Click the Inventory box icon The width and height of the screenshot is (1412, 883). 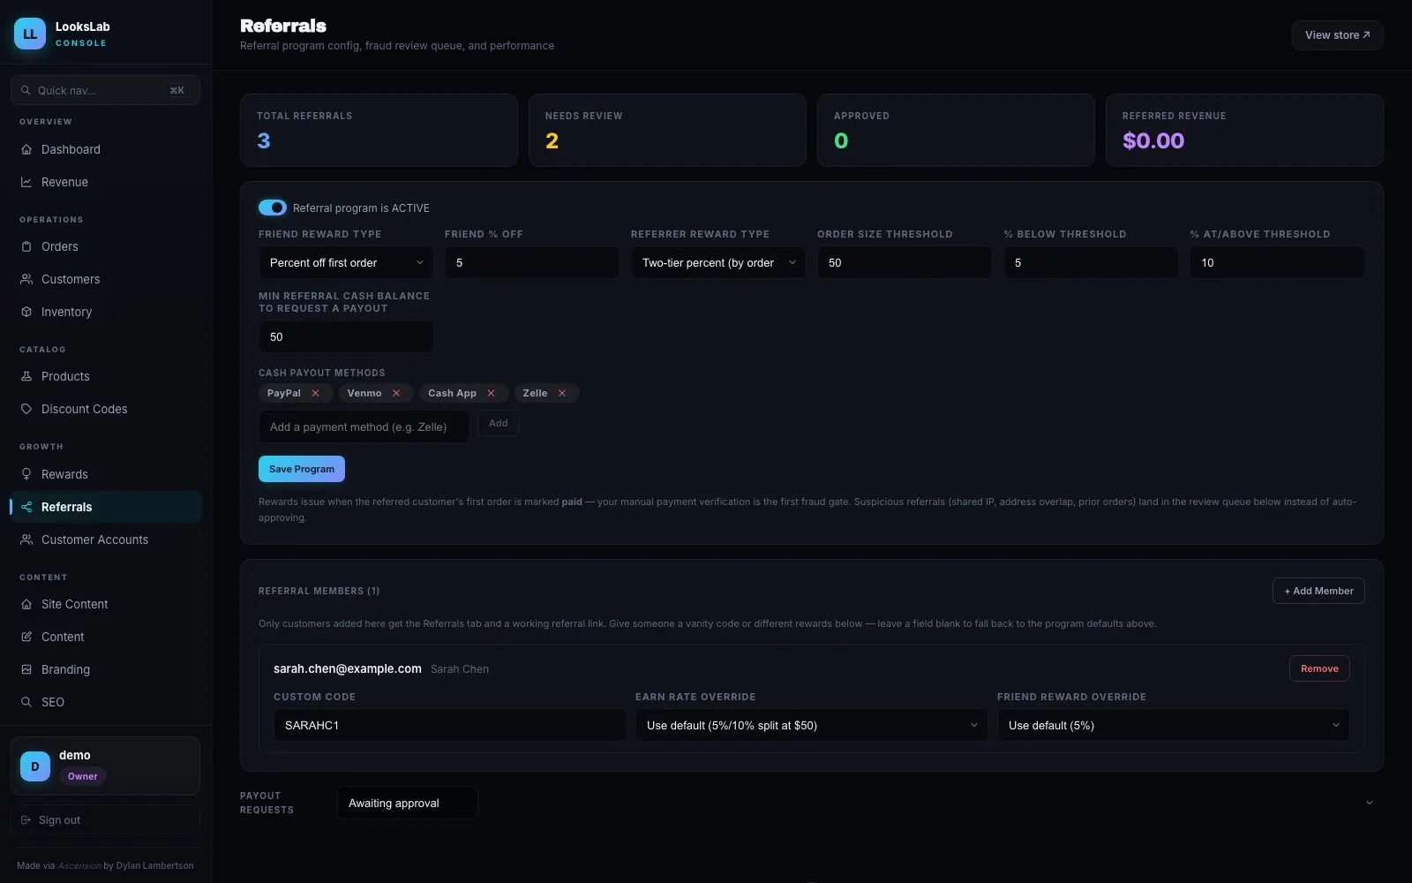click(x=26, y=312)
